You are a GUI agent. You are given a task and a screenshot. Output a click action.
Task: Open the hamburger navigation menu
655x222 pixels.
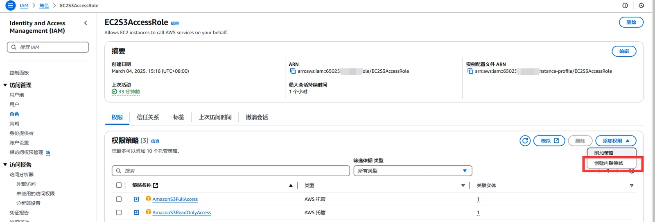pos(11,6)
